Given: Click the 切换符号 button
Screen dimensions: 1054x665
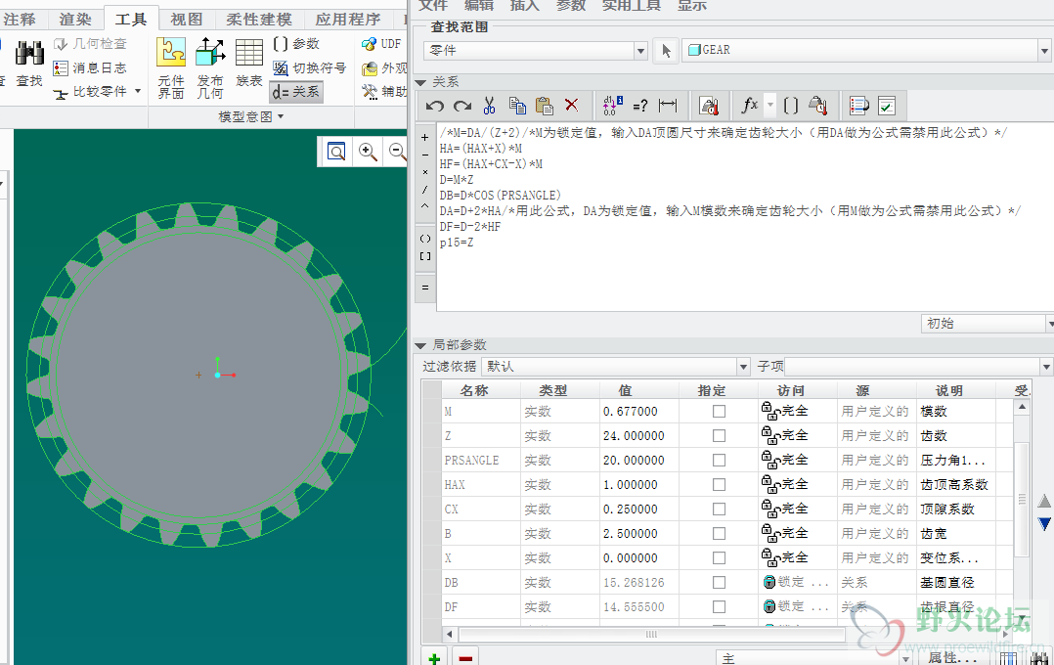Looking at the screenshot, I should click(x=309, y=67).
